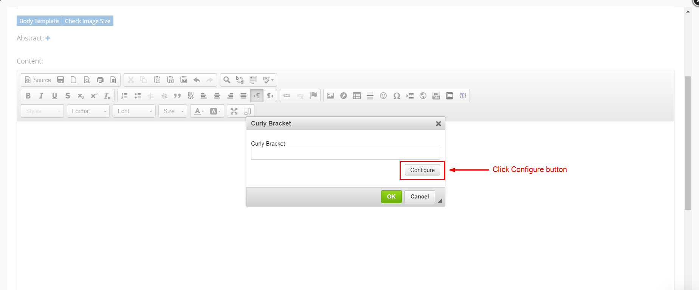Click the Undo arrow icon
The image size is (699, 290).
point(197,80)
